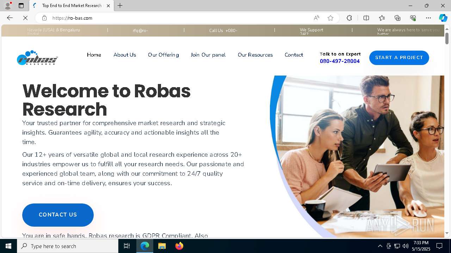Image resolution: width=451 pixels, height=253 pixels.
Task: Click START A PROJECT button
Action: coord(399,58)
